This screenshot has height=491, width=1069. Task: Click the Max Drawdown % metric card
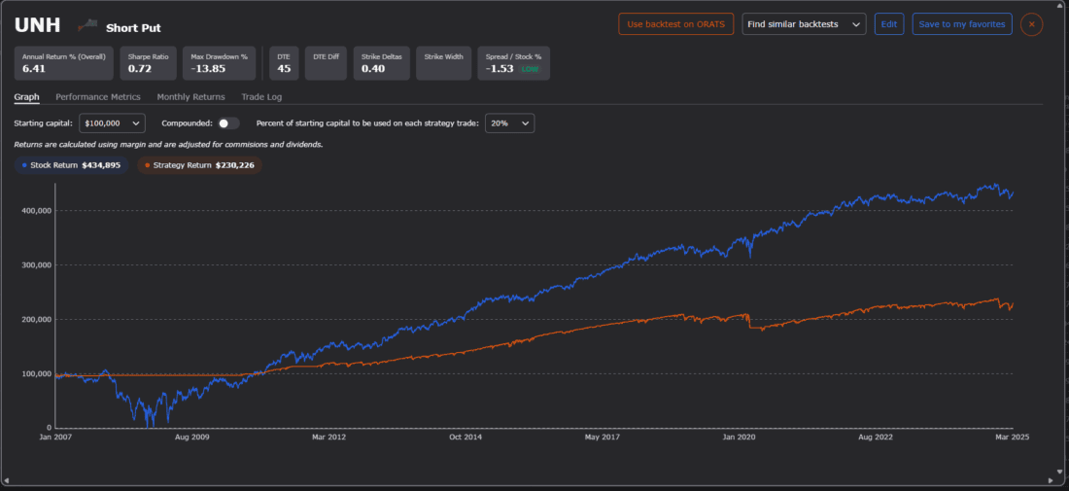[219, 63]
